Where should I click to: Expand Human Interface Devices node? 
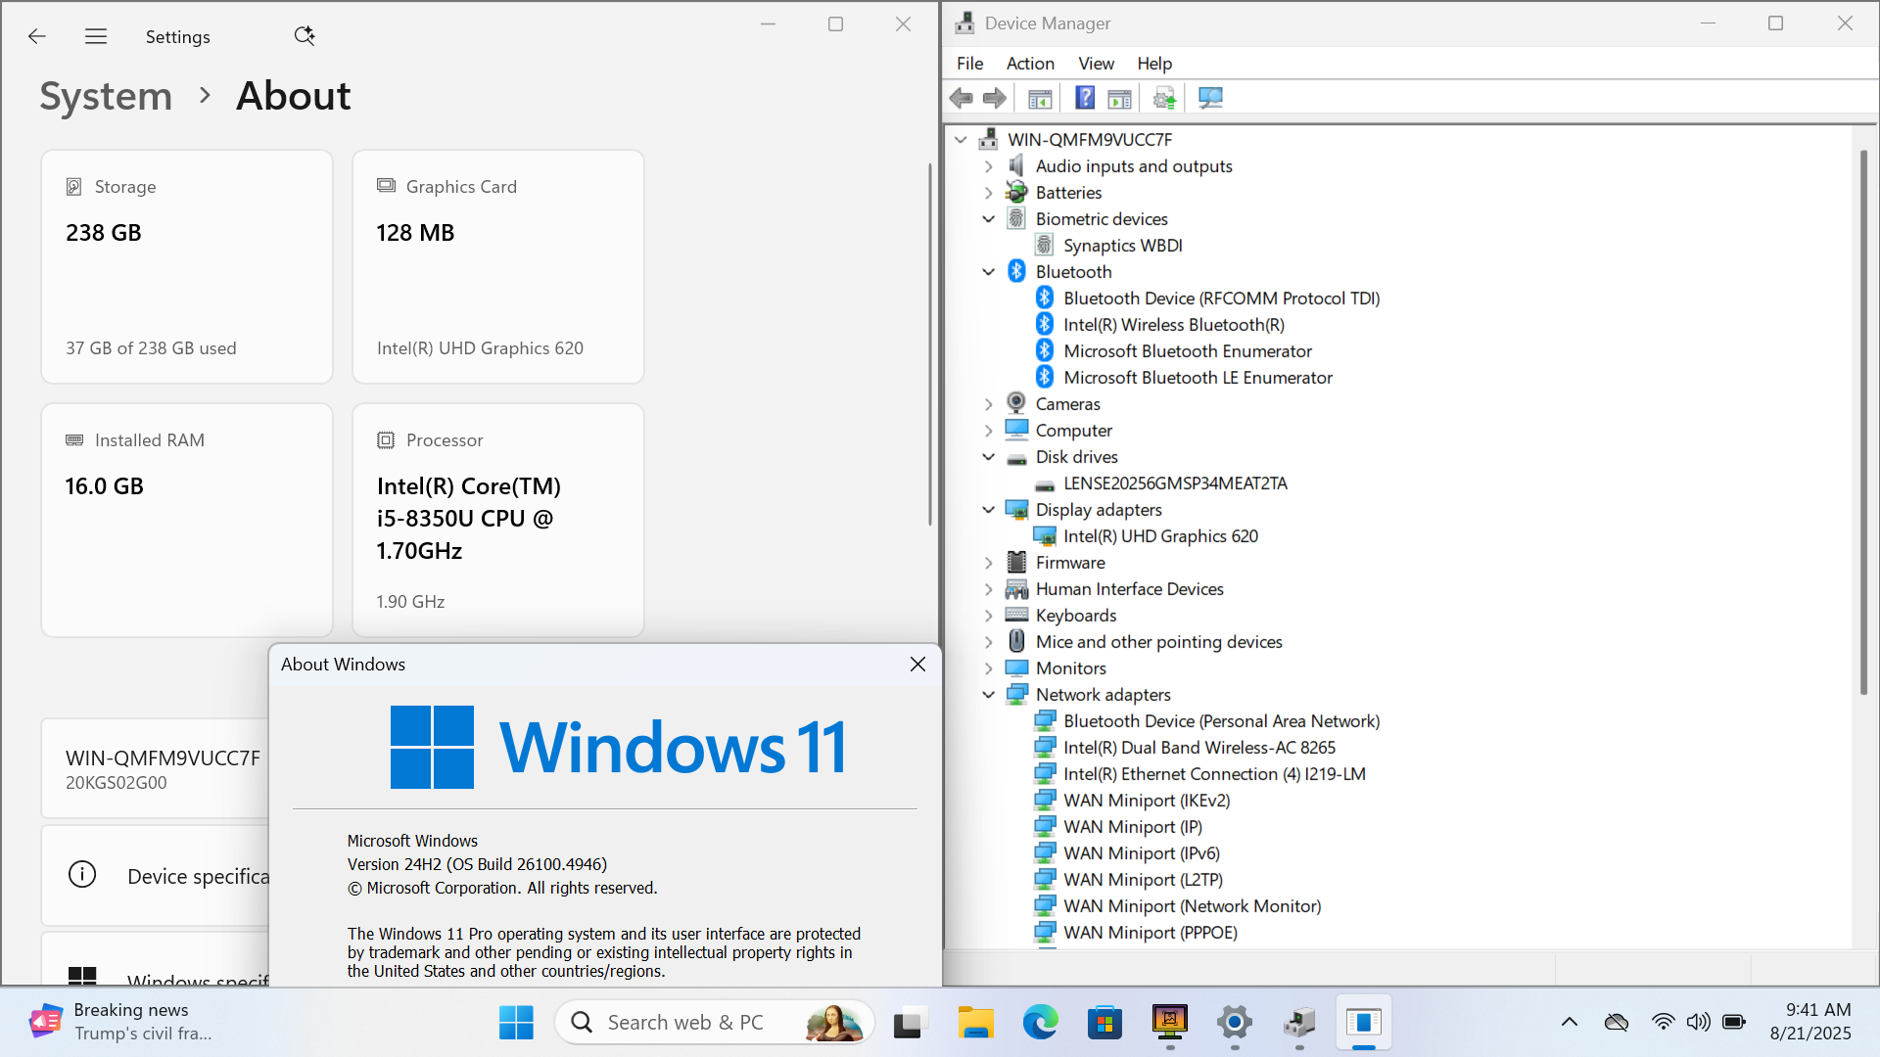pos(989,589)
